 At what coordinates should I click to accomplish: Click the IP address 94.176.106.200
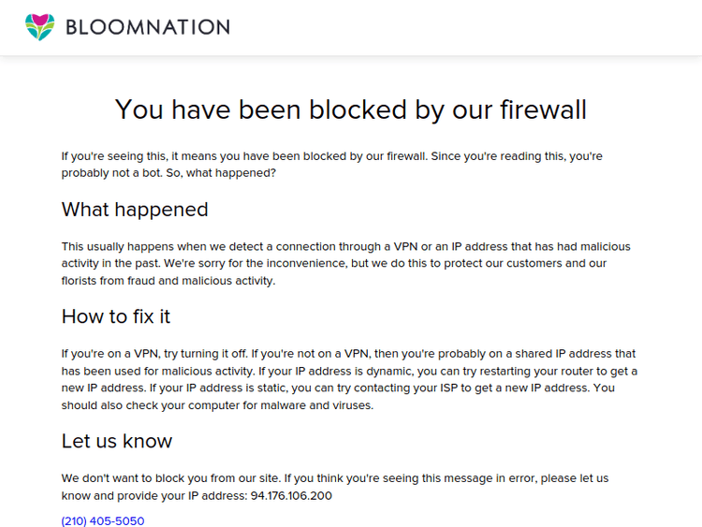(x=291, y=495)
